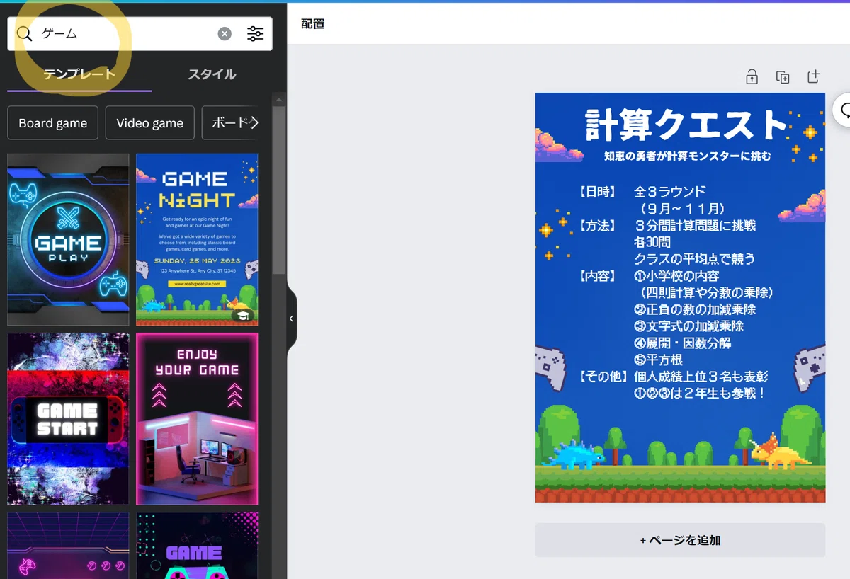Click the ④展開・因数分解 line
Screen dimensions: 850x579
click(x=682, y=343)
